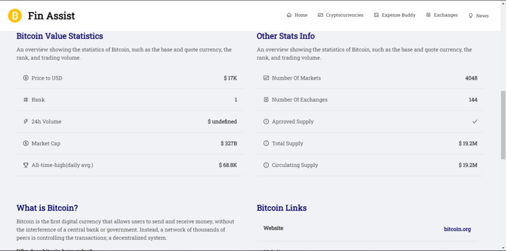Click the Home icon in navbar
Image resolution: width=506 pixels, height=251 pixels.
[x=289, y=15]
